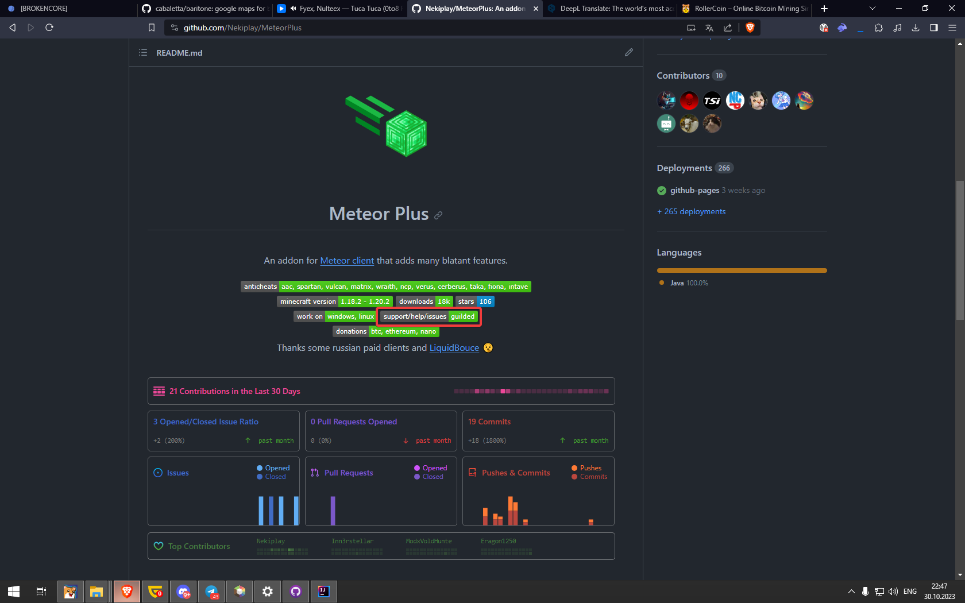This screenshot has height=603, width=965.
Task: Toggle the Opened legend in Pull Requests chart
Action: pos(430,468)
